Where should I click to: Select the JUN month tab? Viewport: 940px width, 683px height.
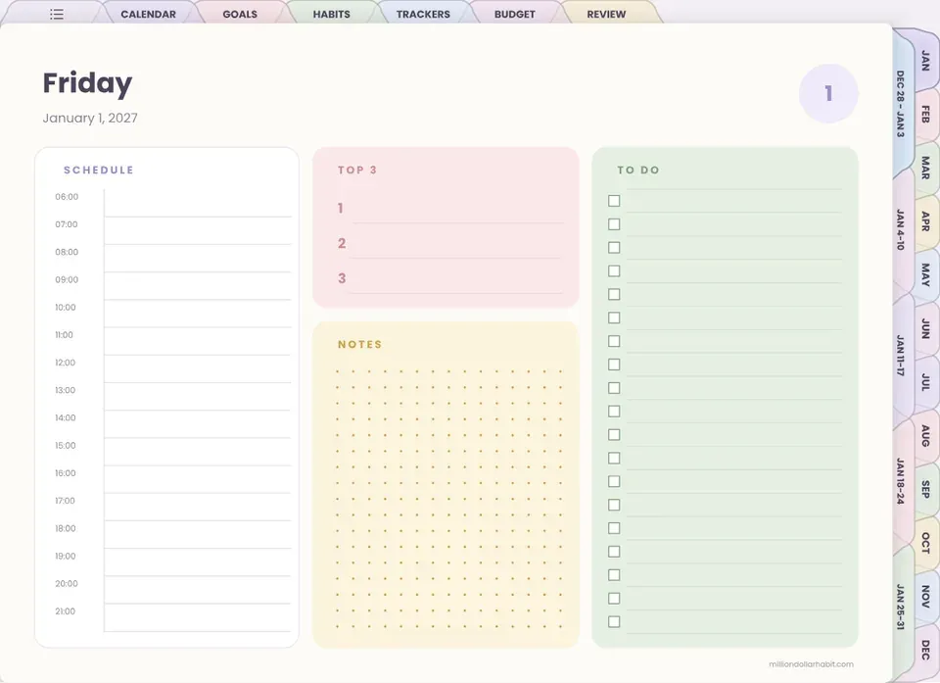925,328
